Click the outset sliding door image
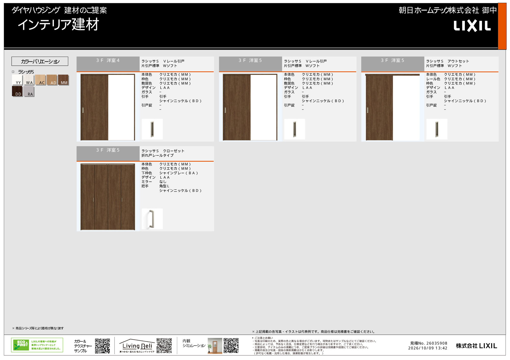The height and width of the screenshot is (360, 510). [392, 107]
